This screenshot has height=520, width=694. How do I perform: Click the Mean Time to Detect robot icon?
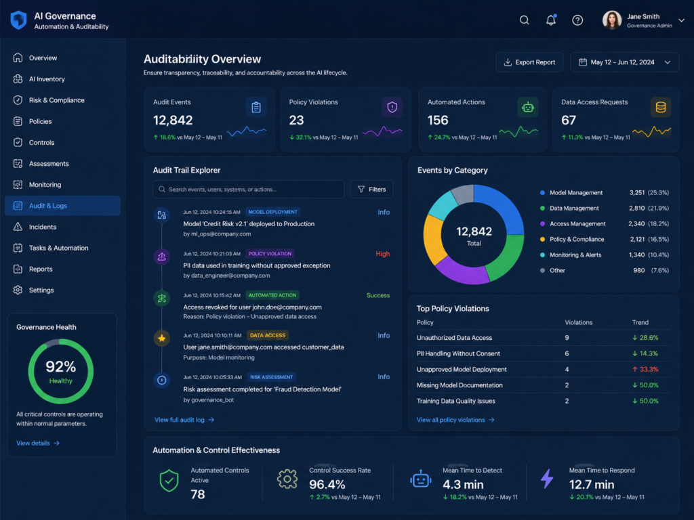pyautogui.click(x=420, y=479)
